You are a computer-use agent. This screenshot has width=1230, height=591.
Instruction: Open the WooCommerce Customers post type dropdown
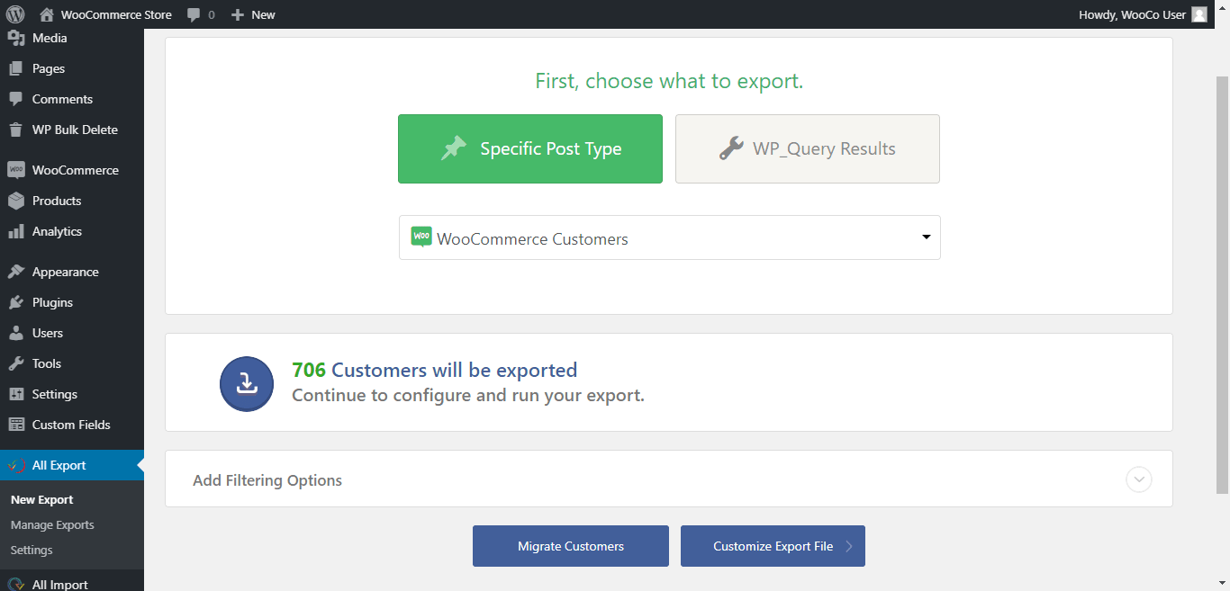pyautogui.click(x=670, y=237)
